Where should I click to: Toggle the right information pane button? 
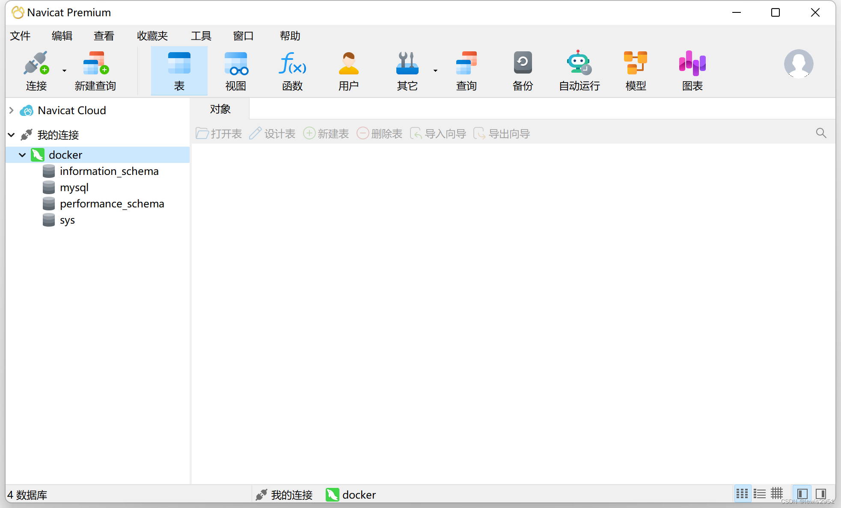(x=820, y=494)
